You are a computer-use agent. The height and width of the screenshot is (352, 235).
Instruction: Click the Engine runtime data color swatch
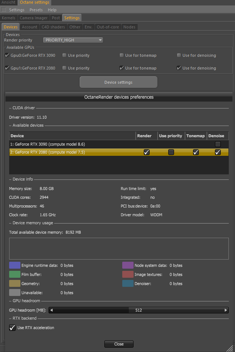coord(15,265)
